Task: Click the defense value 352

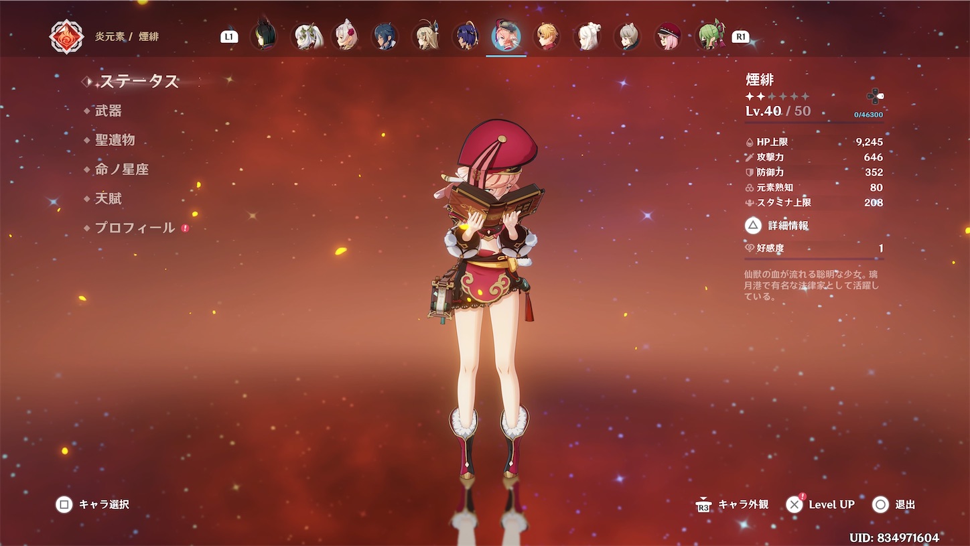Action: click(x=874, y=172)
